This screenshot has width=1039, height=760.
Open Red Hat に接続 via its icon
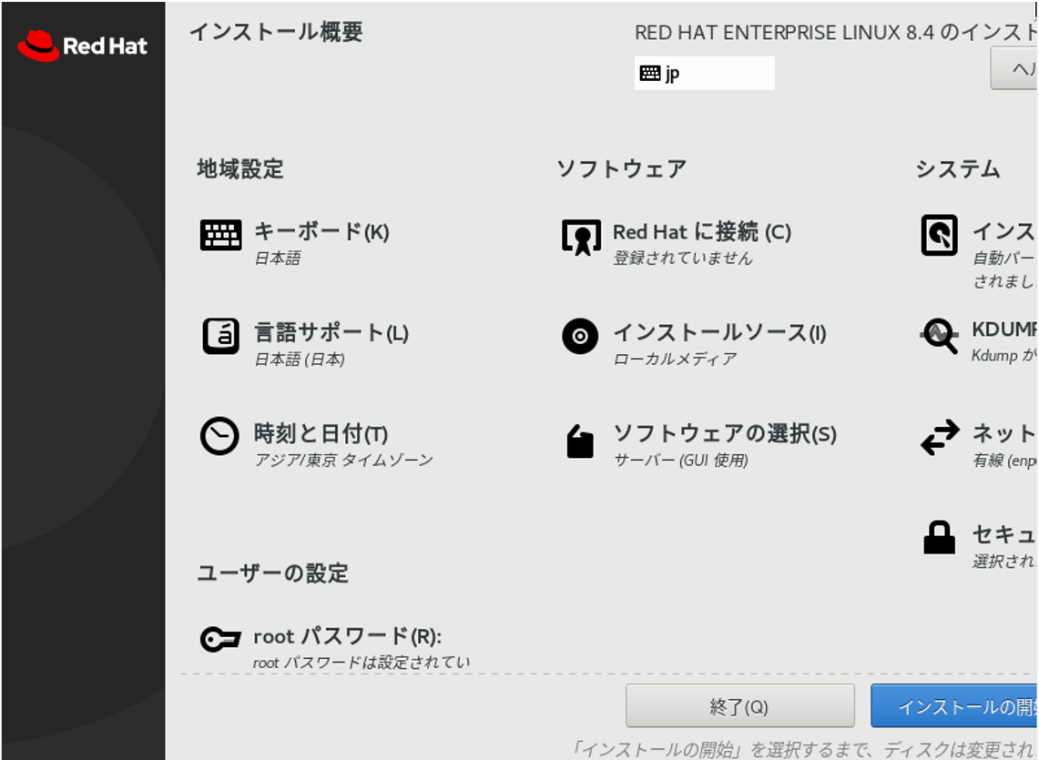[x=583, y=238]
